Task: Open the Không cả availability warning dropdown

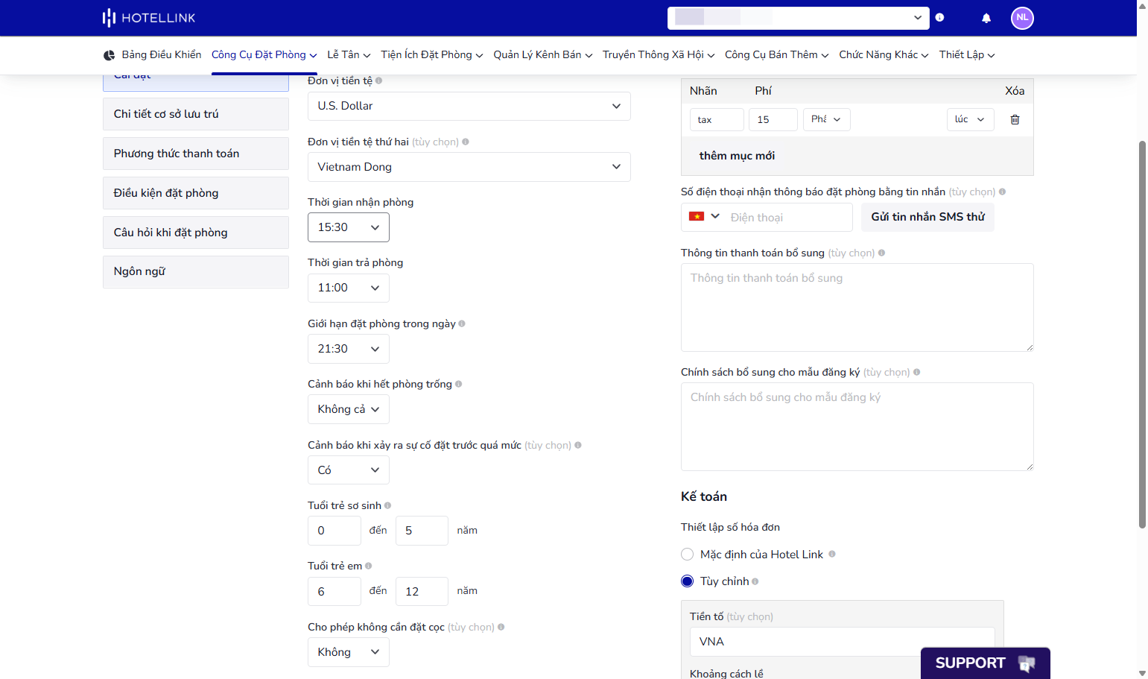Action: coord(349,409)
